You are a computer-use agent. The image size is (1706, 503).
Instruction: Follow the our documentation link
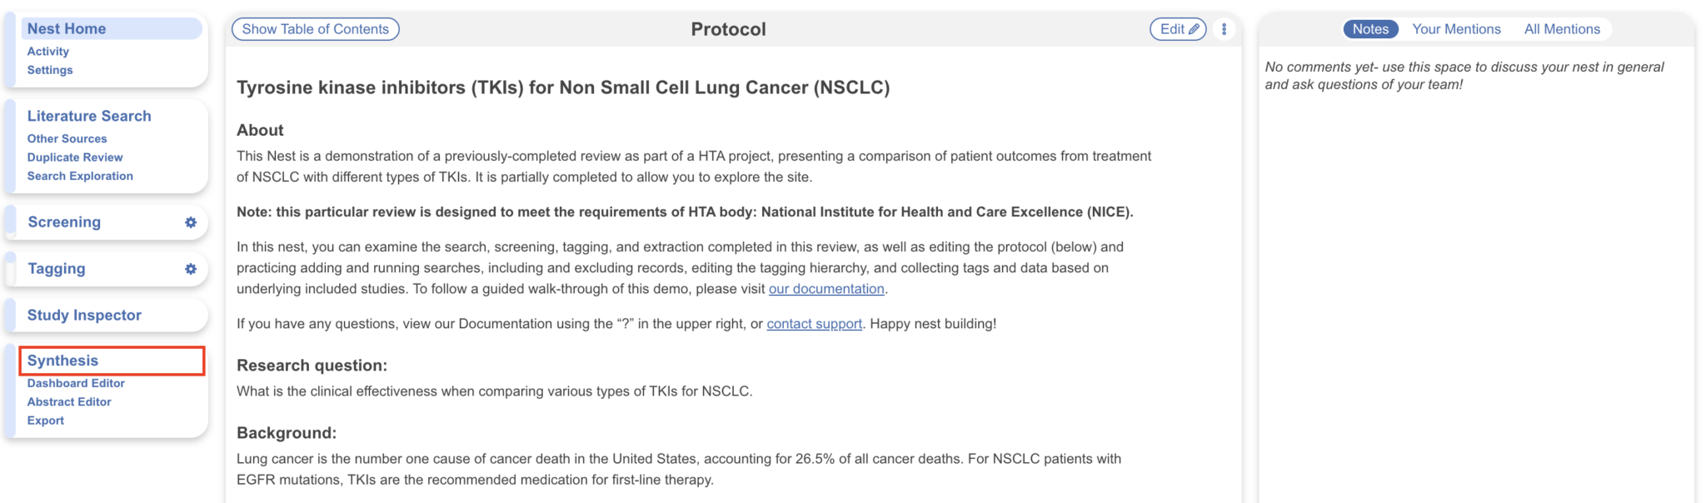[x=826, y=289]
